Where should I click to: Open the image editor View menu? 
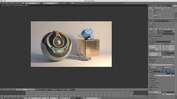6,90
